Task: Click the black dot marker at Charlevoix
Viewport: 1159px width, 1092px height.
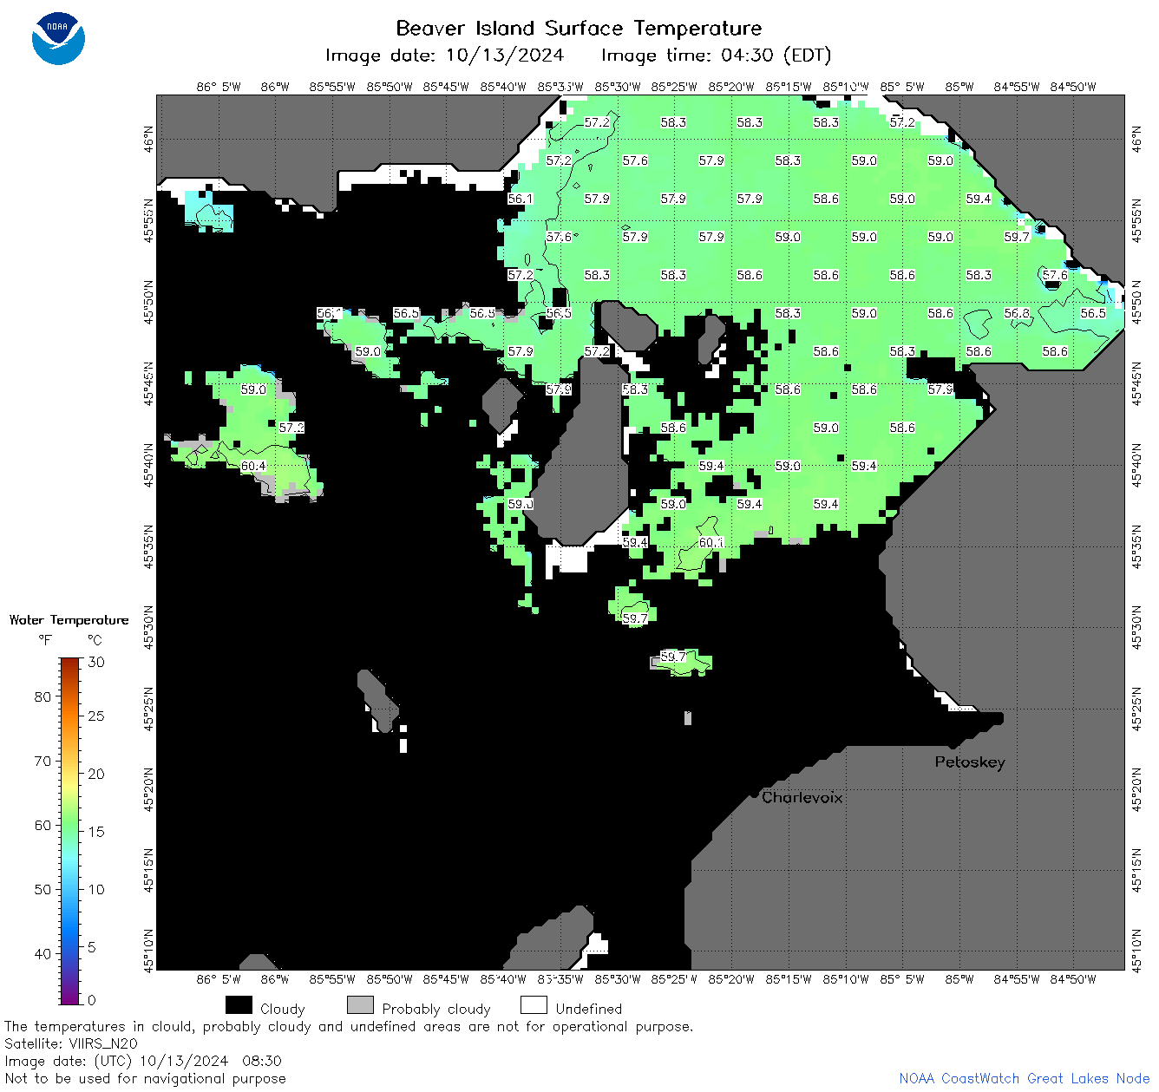Action: coord(755,794)
